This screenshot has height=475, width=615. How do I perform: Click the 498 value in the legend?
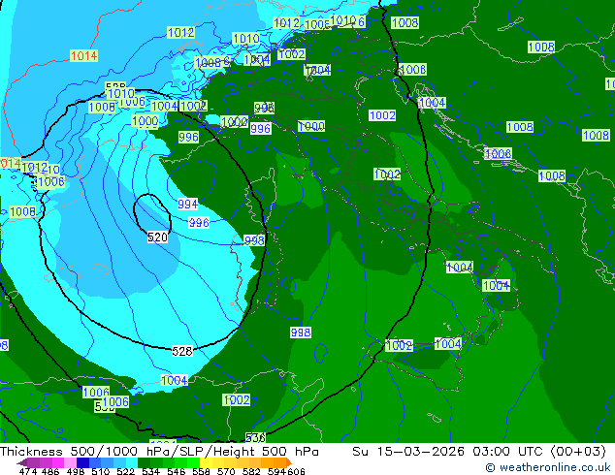coord(76,471)
